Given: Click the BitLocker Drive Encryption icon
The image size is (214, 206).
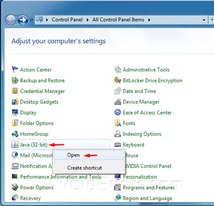Looking at the screenshot, I should pyautogui.click(x=117, y=80).
